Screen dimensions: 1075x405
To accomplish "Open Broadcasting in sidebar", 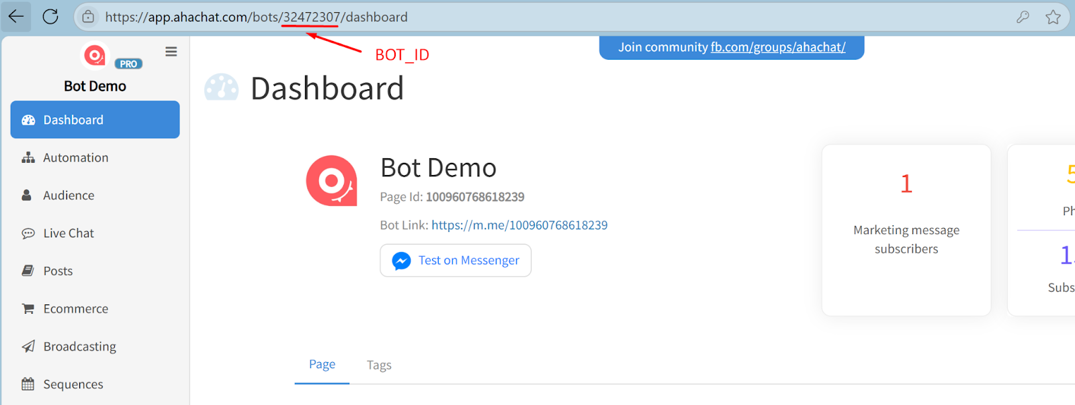I will coord(95,347).
